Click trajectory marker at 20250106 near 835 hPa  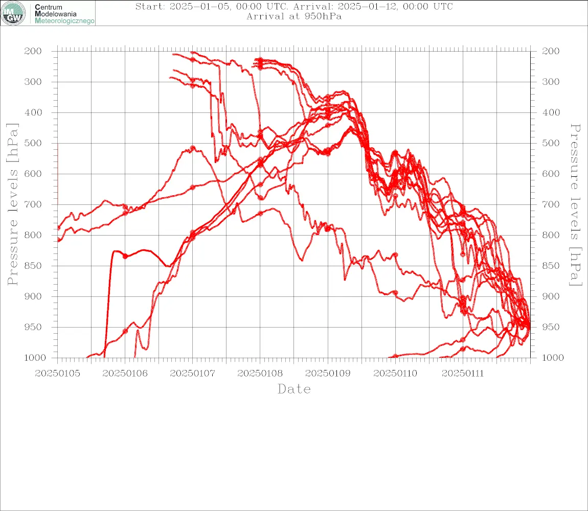tap(125, 257)
